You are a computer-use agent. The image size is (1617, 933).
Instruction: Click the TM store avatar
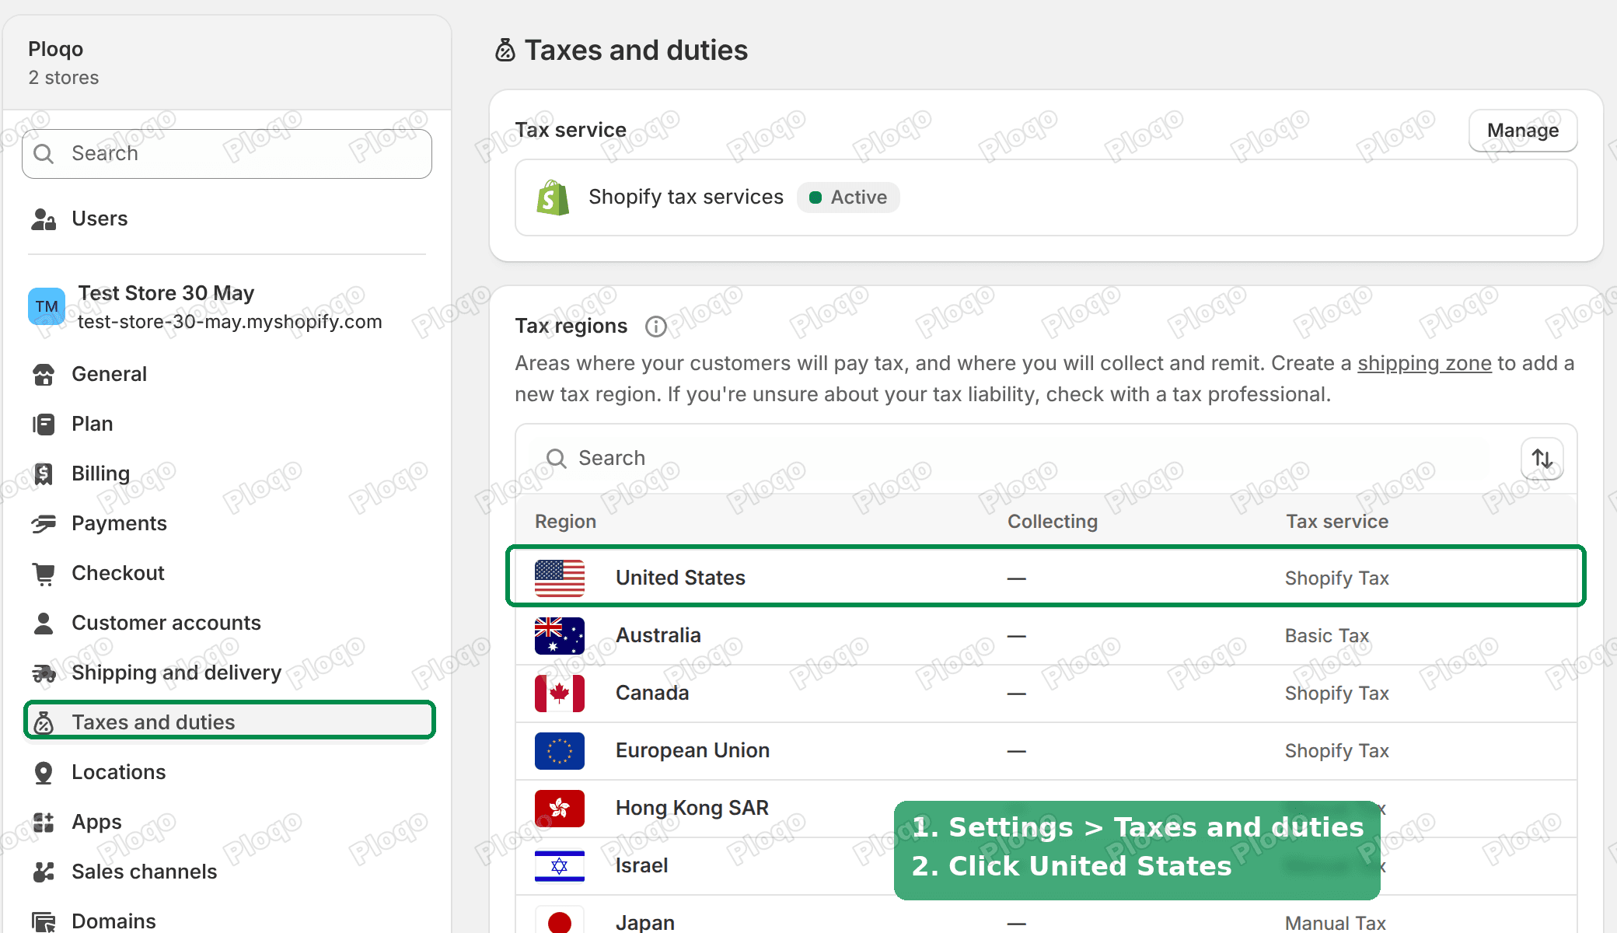pos(47,306)
